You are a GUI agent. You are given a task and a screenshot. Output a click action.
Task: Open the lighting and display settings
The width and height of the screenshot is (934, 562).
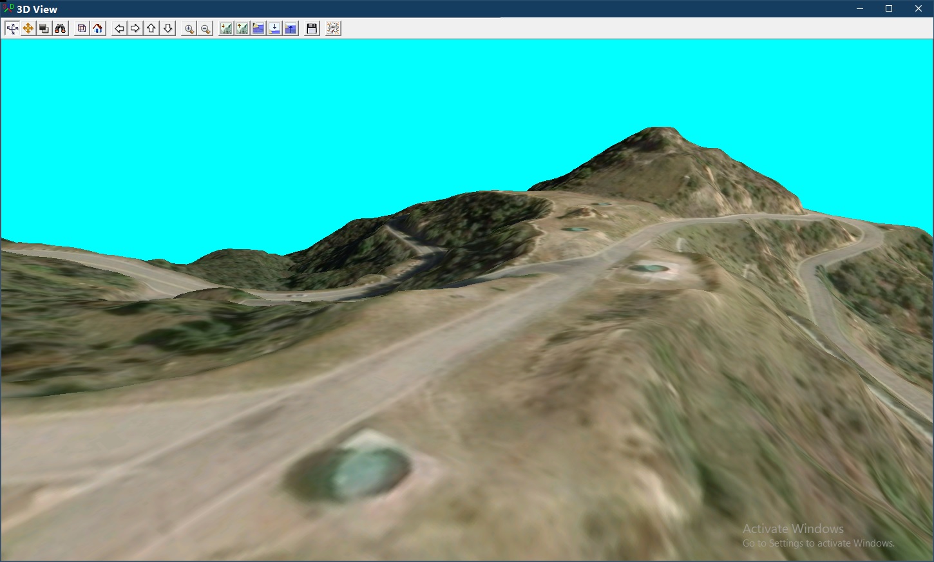[332, 28]
